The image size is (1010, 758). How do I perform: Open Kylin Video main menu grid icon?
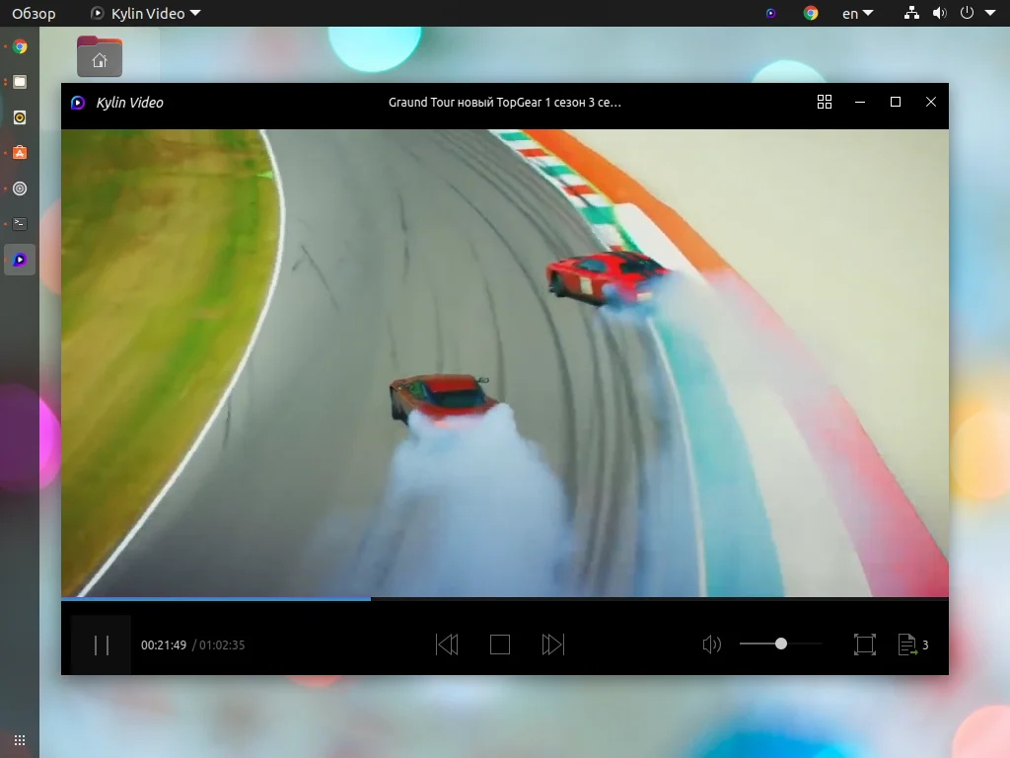825,102
